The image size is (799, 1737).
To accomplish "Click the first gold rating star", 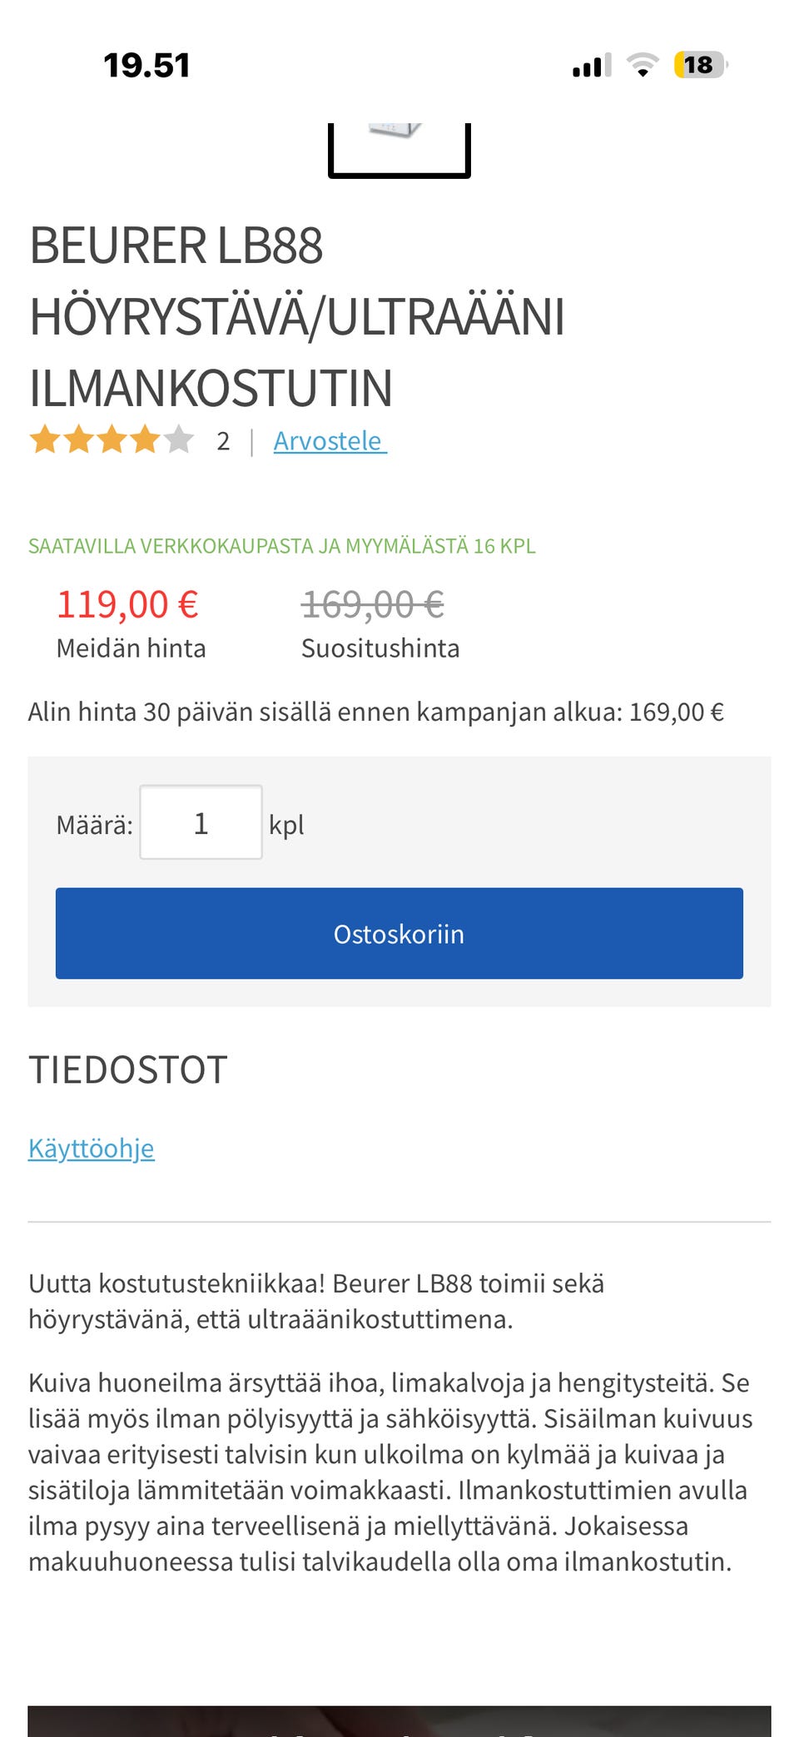I will (44, 439).
